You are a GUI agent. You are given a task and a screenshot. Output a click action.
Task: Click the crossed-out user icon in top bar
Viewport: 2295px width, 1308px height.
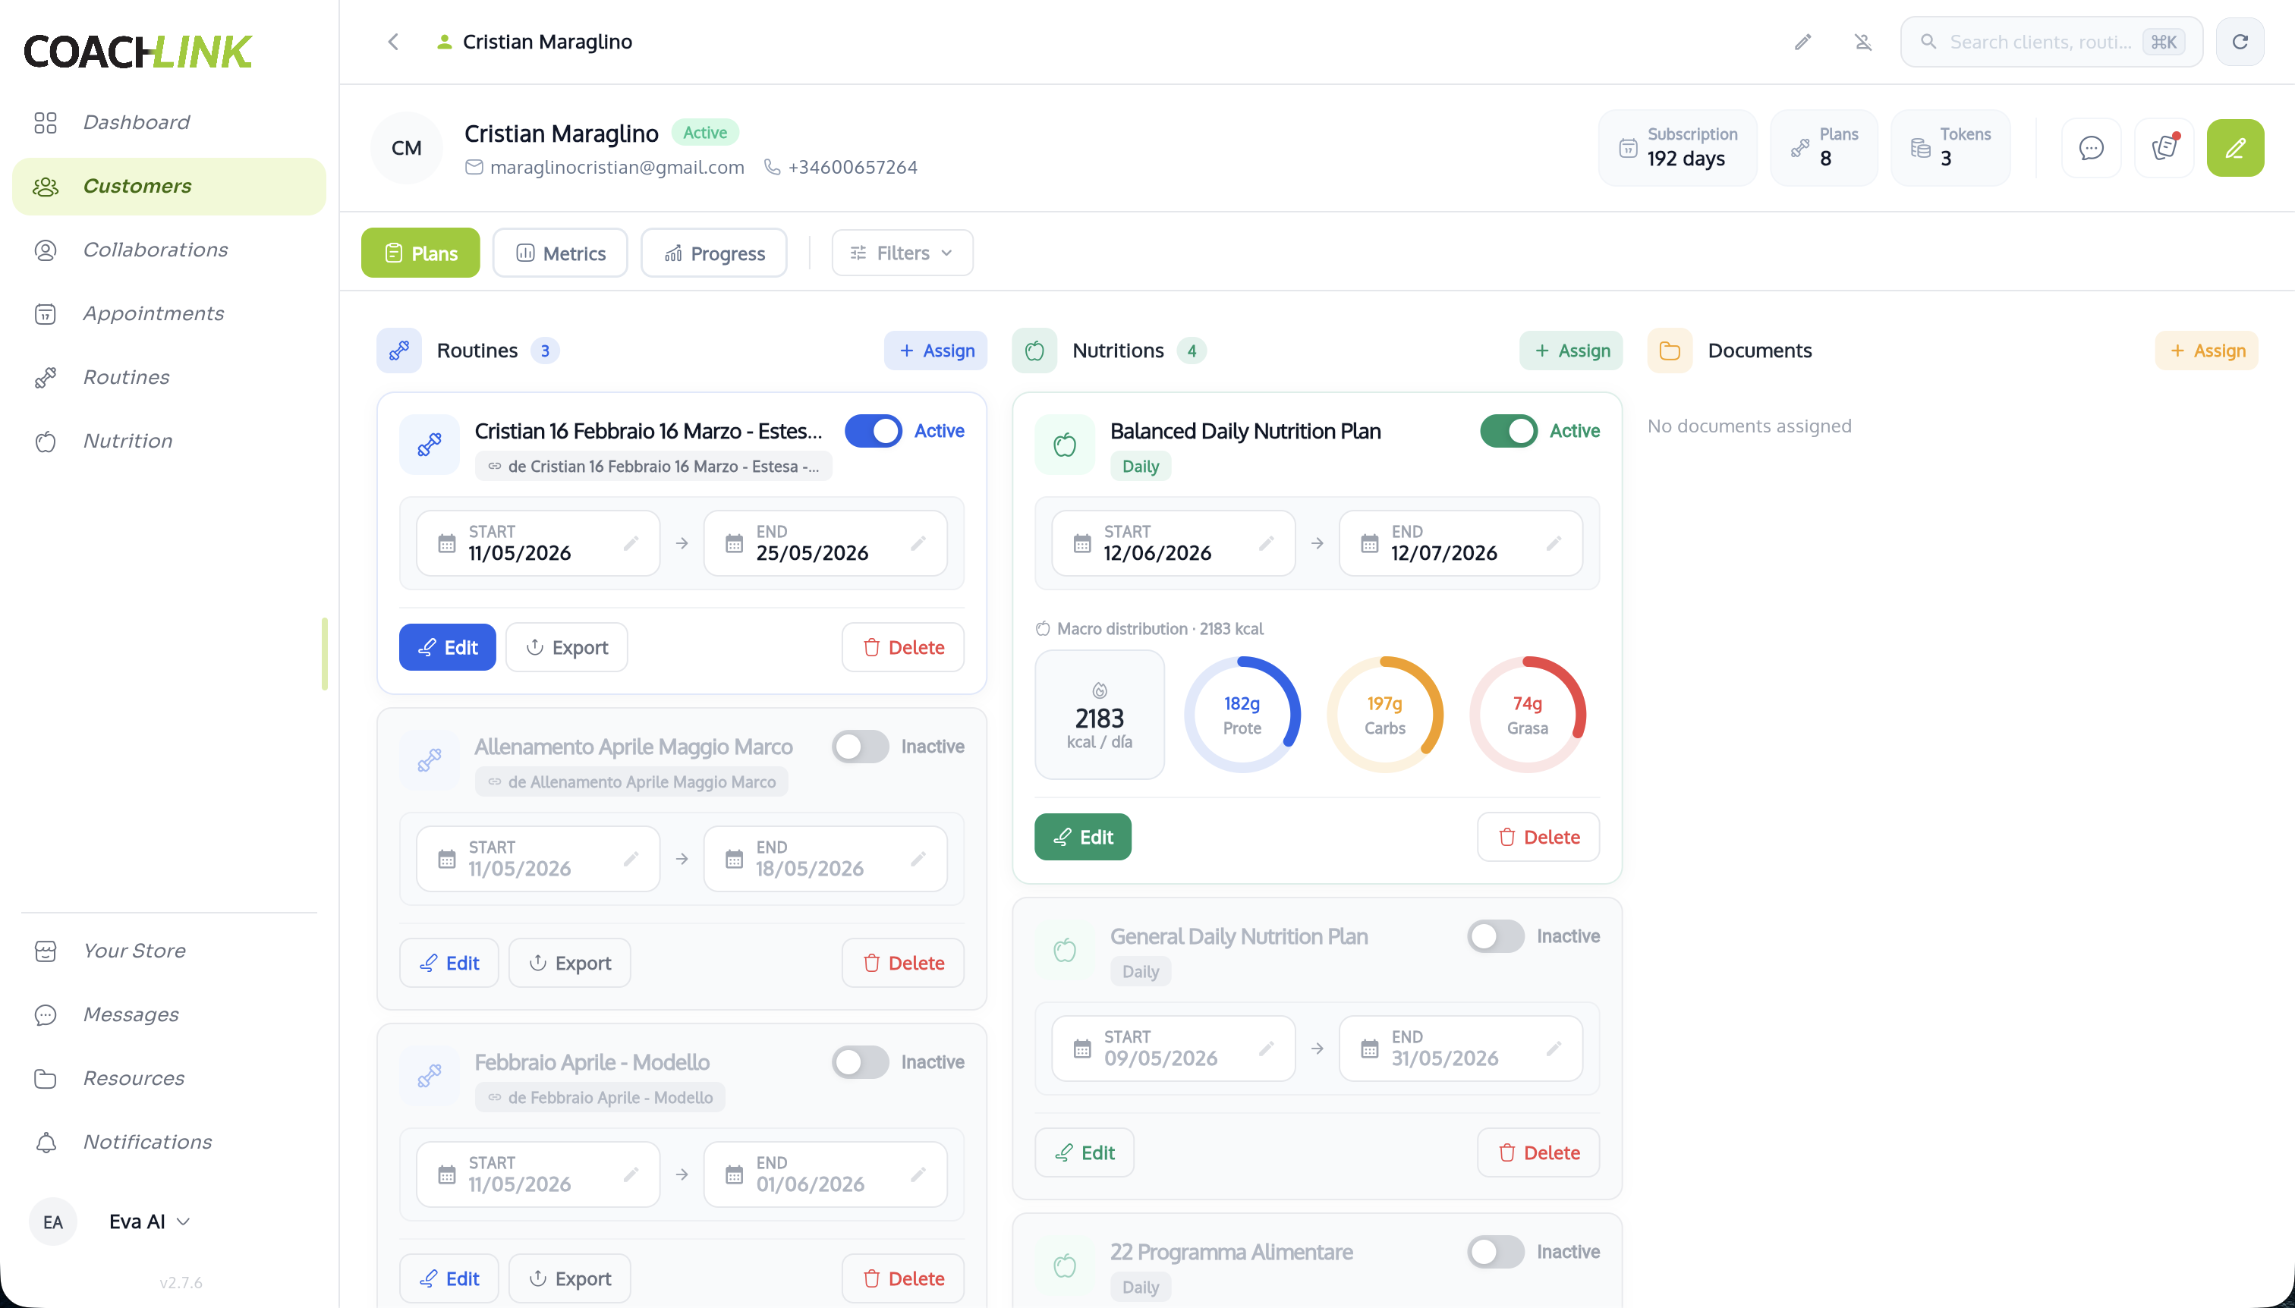click(1862, 41)
